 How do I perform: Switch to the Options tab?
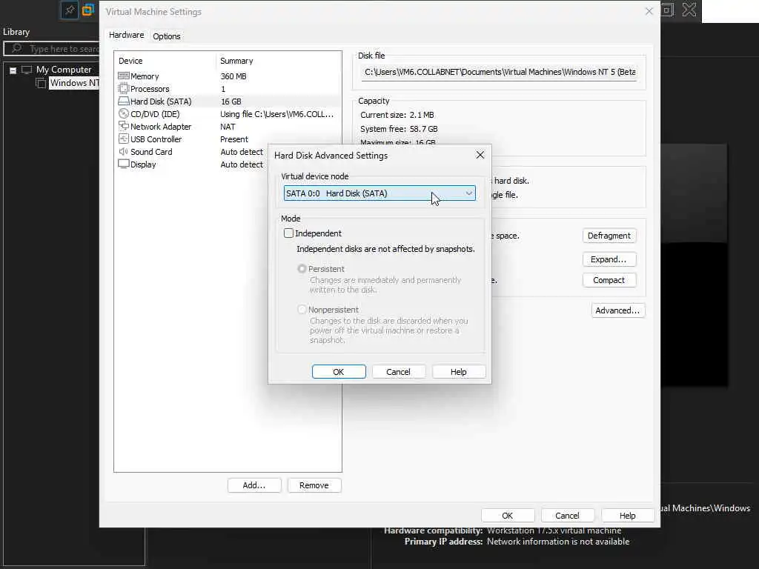pos(167,36)
